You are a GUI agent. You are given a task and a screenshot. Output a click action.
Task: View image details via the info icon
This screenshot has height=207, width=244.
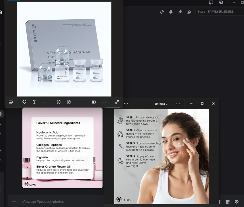pyautogui.click(x=34, y=102)
